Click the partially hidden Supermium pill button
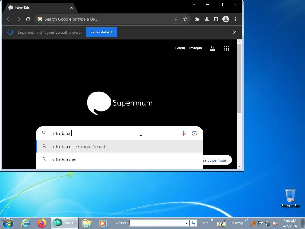The width and height of the screenshot is (305, 229). point(217,160)
